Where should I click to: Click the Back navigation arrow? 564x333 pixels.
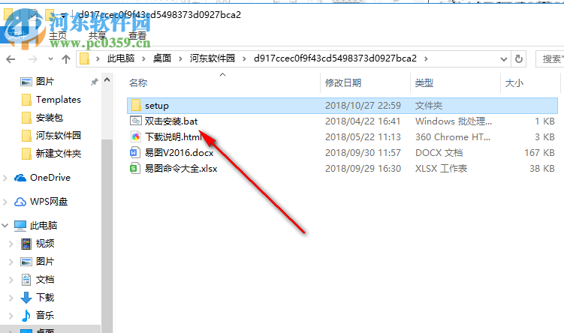pyautogui.click(x=11, y=59)
